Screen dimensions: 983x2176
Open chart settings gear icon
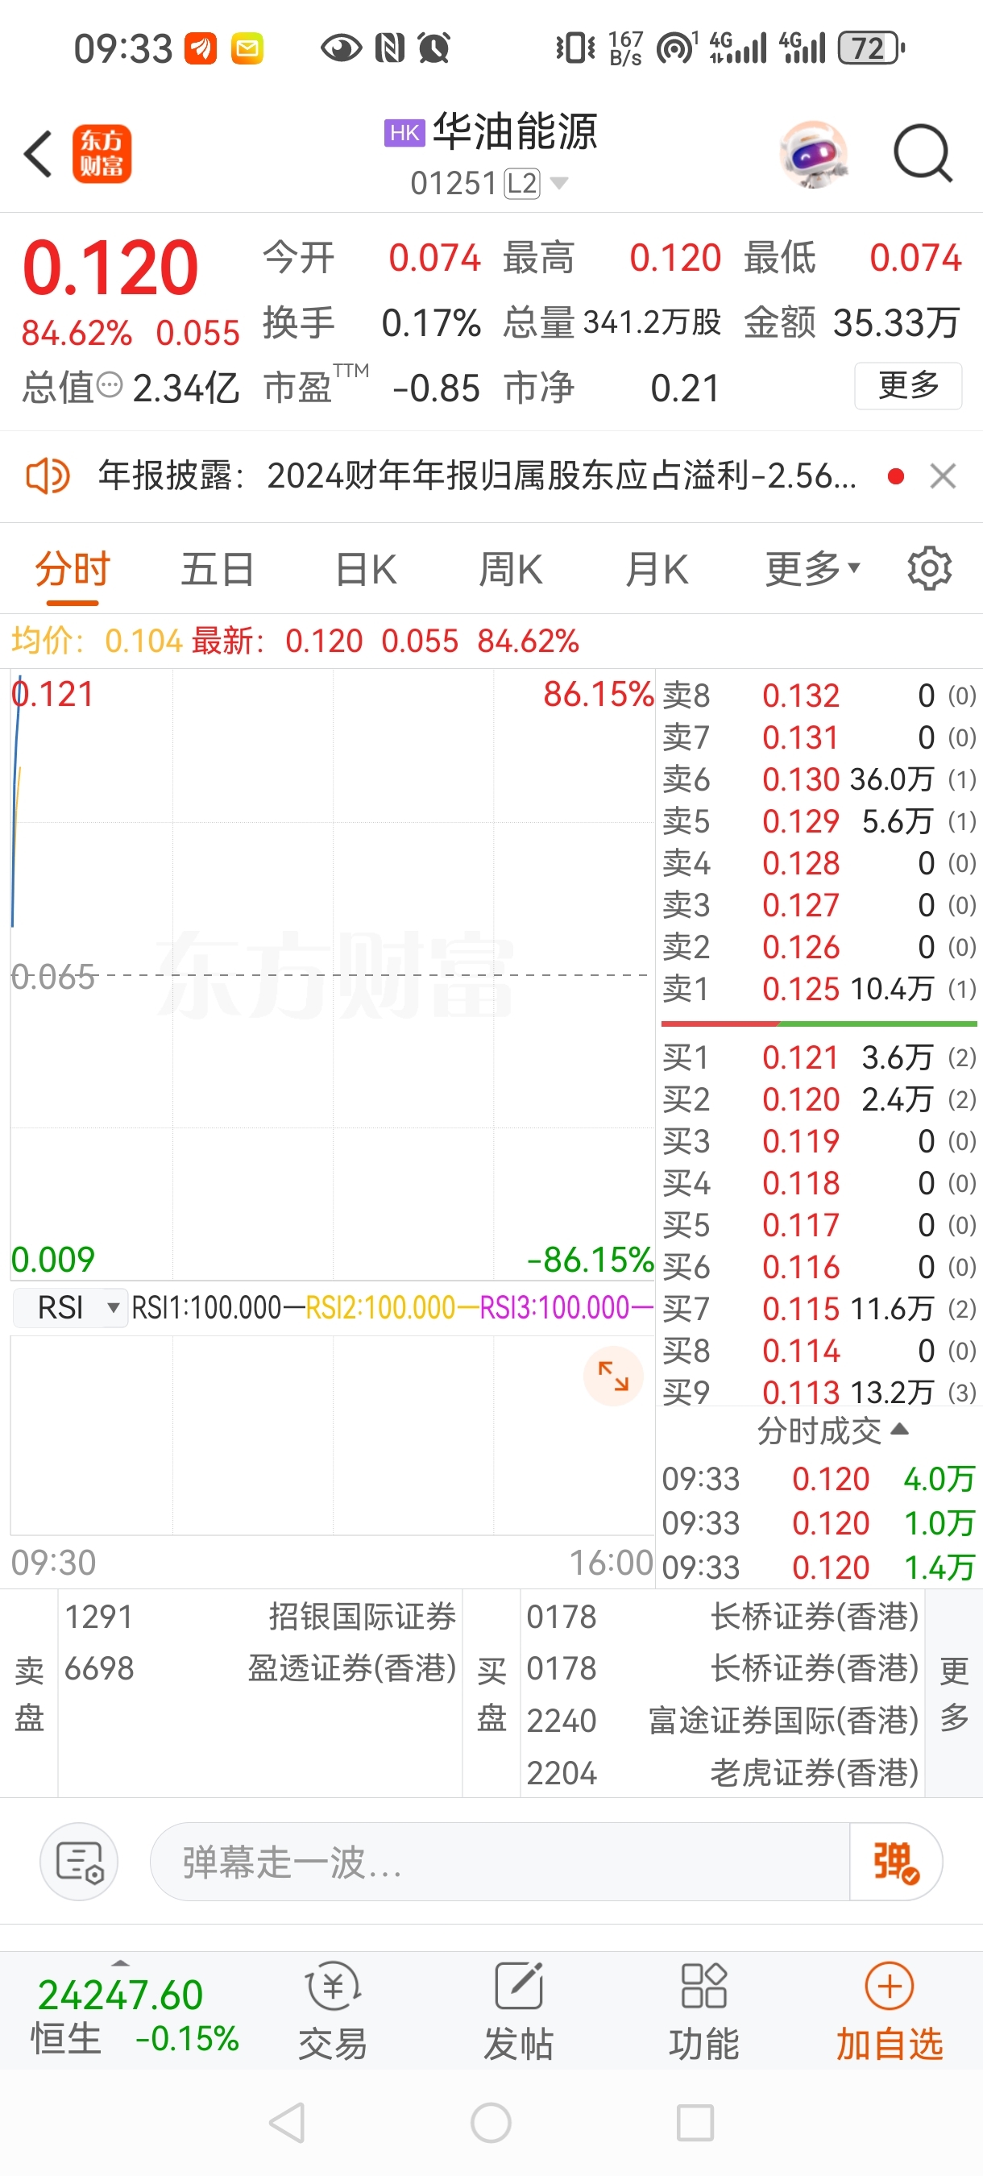[x=930, y=568]
